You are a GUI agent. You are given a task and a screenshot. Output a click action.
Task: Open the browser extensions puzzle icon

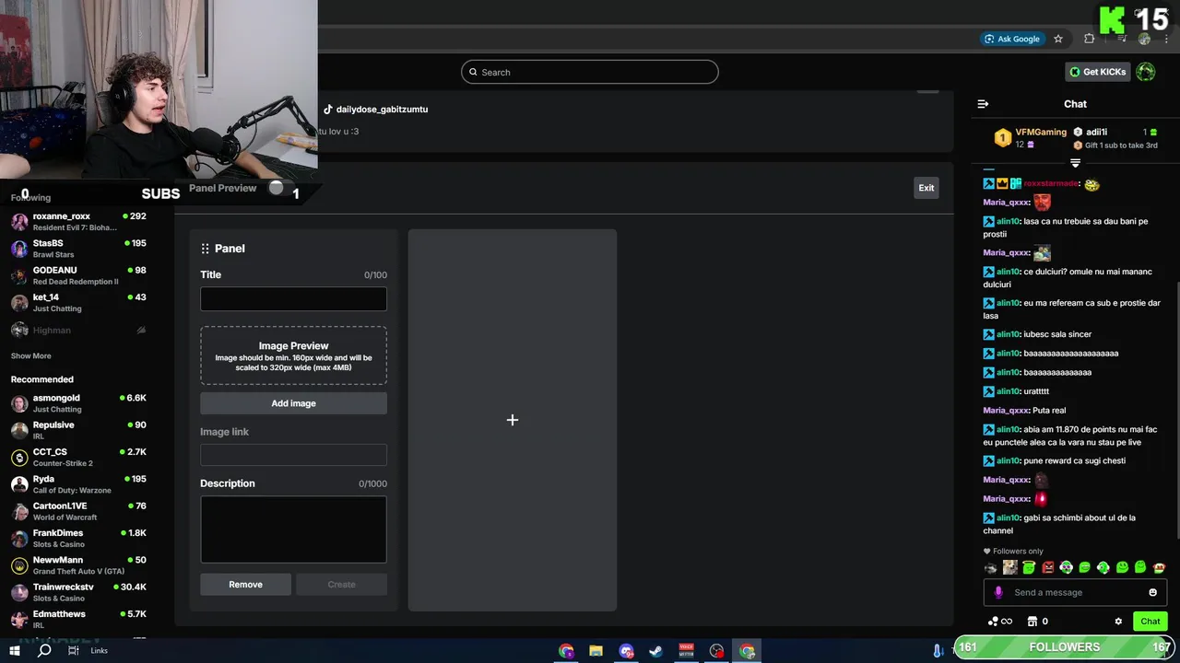pos(1090,39)
